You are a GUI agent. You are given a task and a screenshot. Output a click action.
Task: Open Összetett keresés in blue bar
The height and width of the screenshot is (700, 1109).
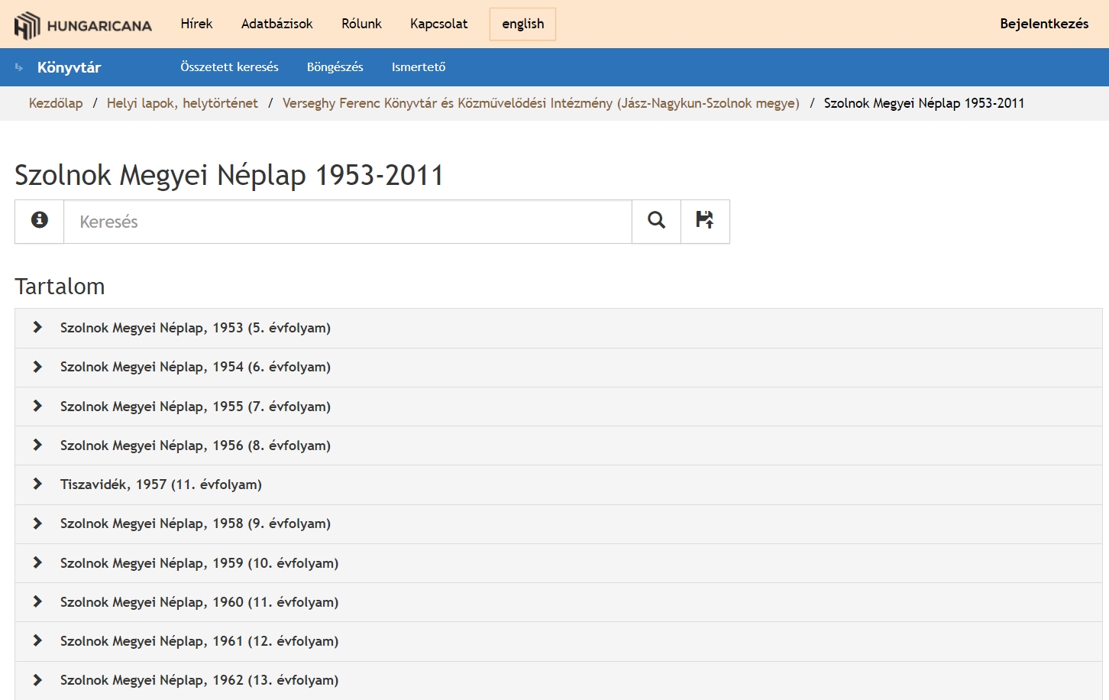229,67
